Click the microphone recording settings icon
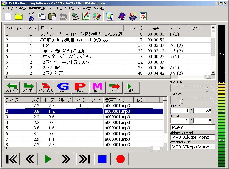The height and width of the screenshot is (169, 229). [75, 16]
